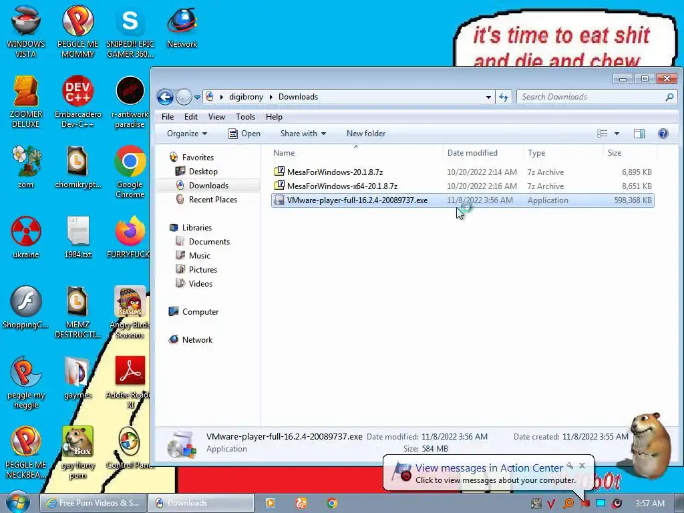Sort by Type column header
The image size is (684, 513).
point(562,153)
